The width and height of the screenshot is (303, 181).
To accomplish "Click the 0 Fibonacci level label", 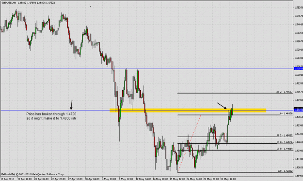I will pos(287,114).
